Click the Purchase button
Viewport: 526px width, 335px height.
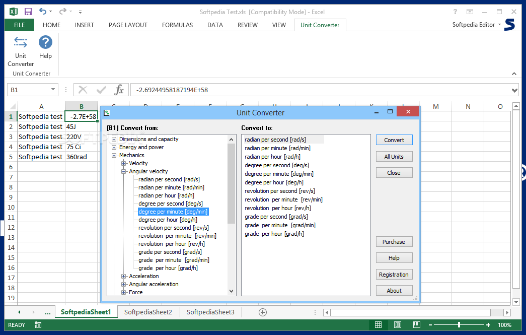[394, 242]
